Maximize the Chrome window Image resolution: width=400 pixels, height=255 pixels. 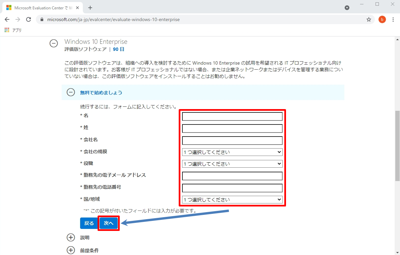tap(377, 4)
